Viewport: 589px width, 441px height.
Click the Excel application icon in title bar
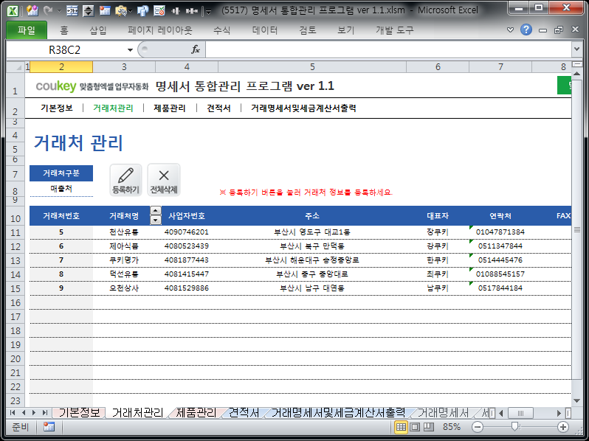13,11
